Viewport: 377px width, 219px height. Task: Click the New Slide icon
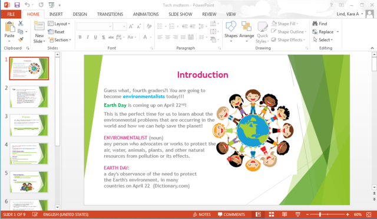click(39, 26)
